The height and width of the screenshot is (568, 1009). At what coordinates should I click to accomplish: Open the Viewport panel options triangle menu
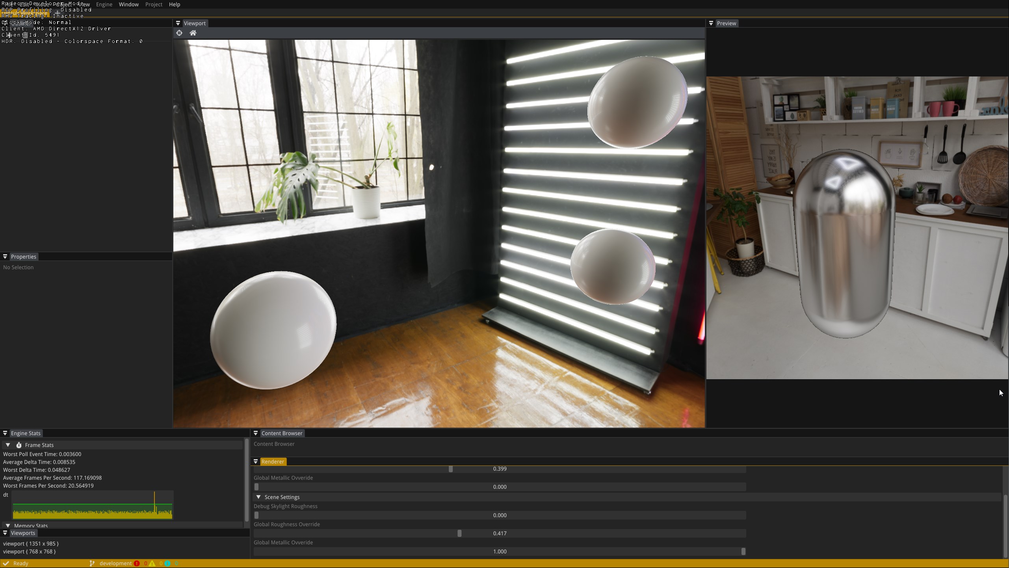tap(178, 23)
